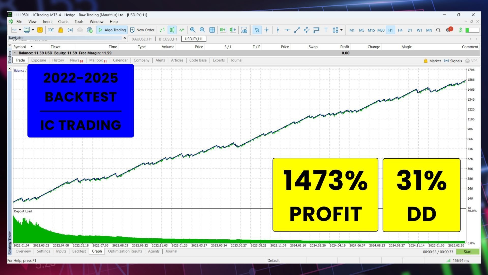488x275 pixels.
Task: Click the Default profile in status bar
Action: click(x=273, y=260)
